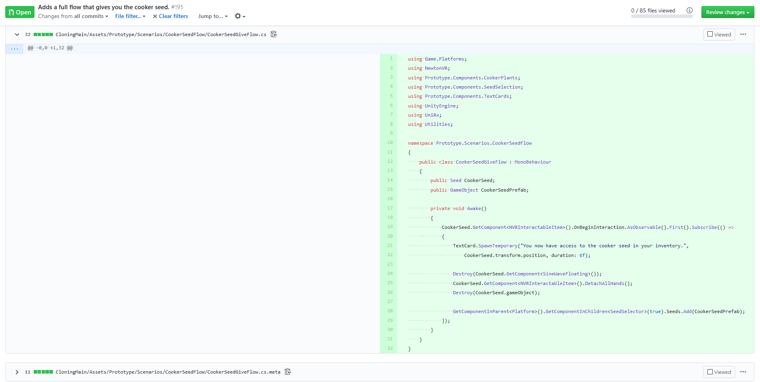
Task: Click the 'public Seed CookerSeed;' line
Action: tap(463, 180)
